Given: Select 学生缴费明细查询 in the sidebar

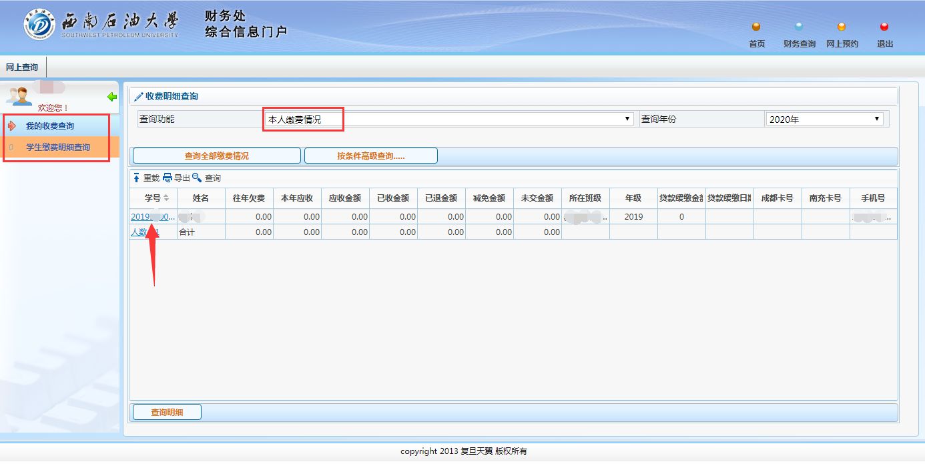Looking at the screenshot, I should (58, 148).
